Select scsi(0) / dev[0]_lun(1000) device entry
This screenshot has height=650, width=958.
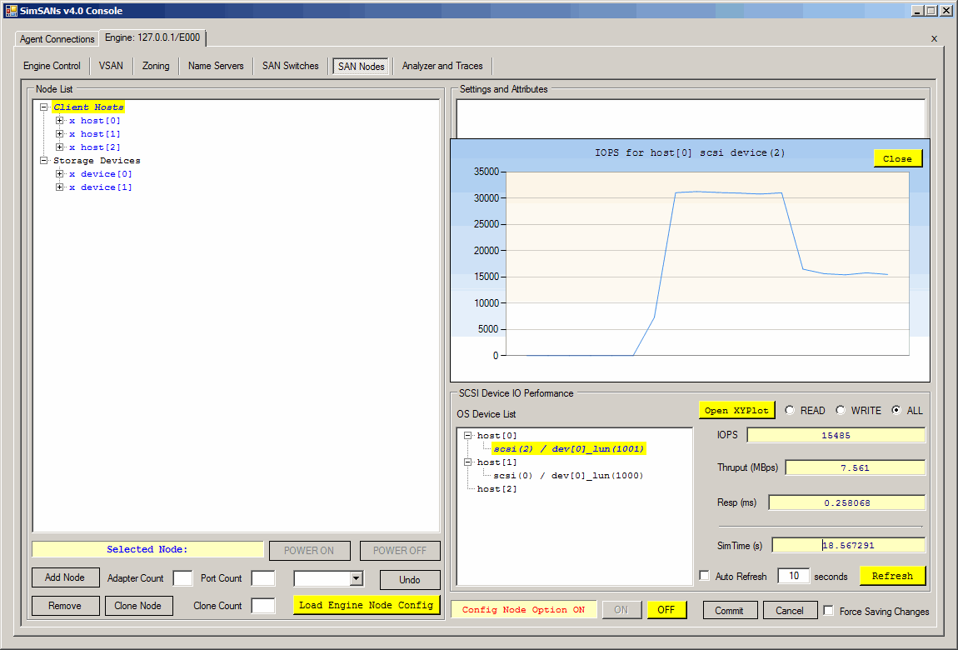tap(568, 476)
